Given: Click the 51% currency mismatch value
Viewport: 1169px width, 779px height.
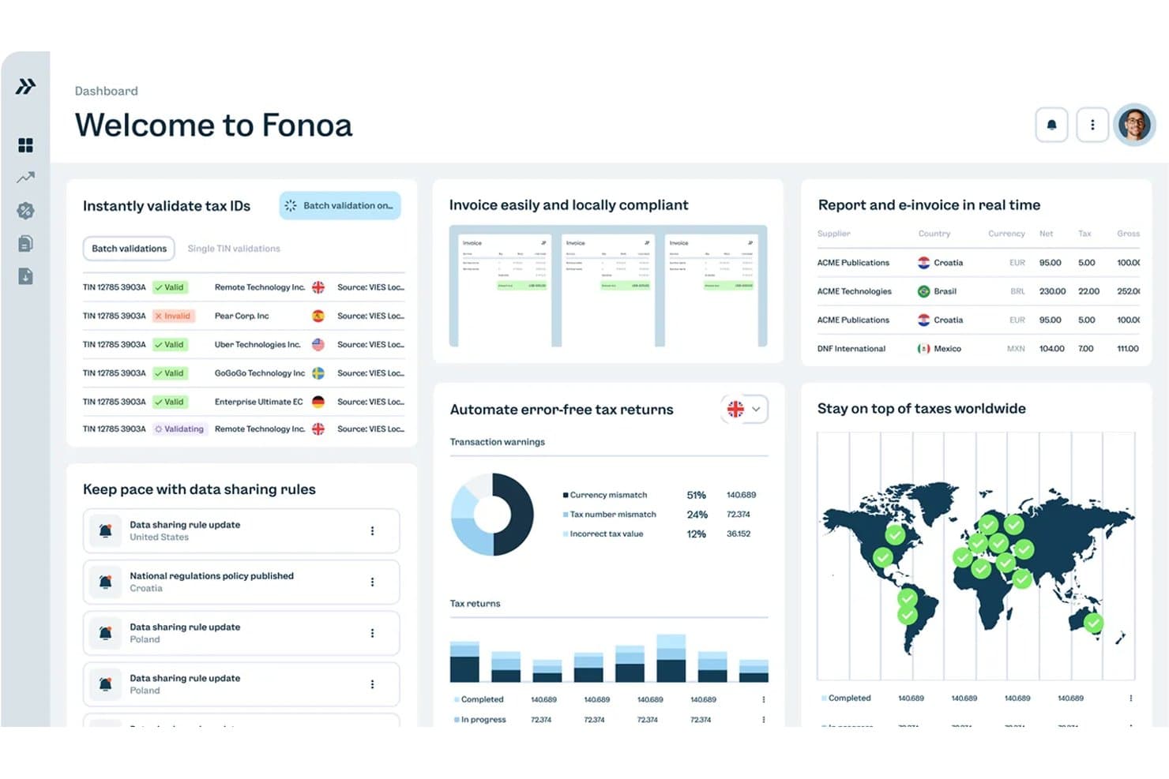Looking at the screenshot, I should point(697,496).
